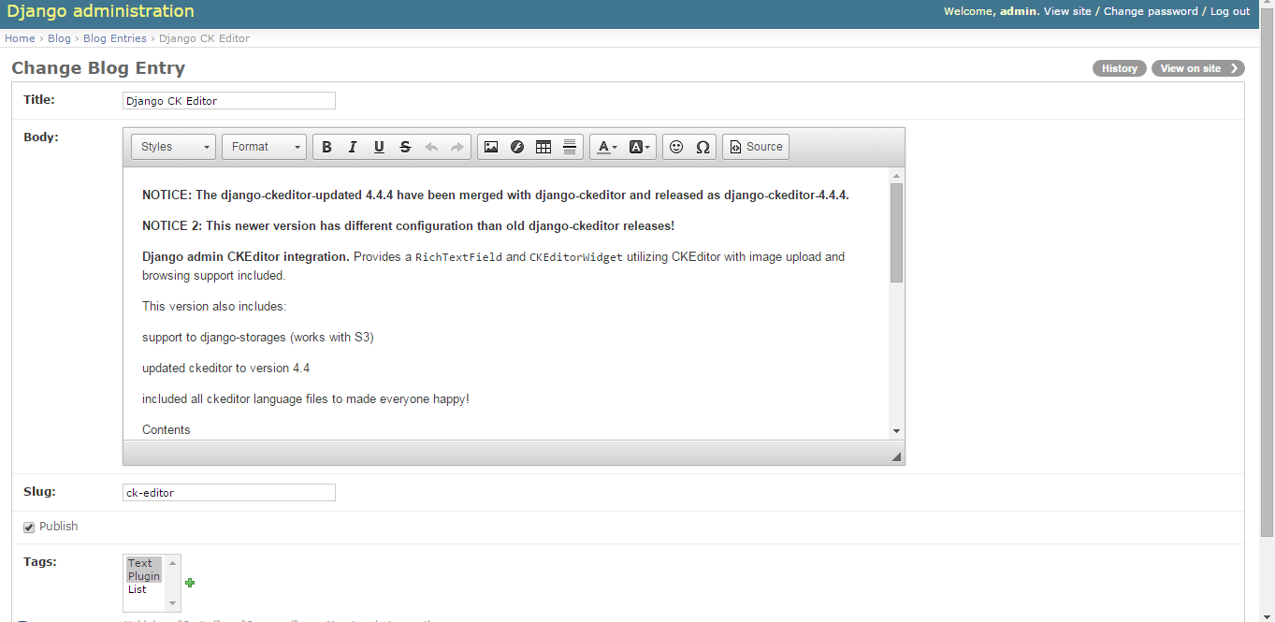Image resolution: width=1275 pixels, height=622 pixels.
Task: Click the editor scrollbar up arrow
Action: click(x=897, y=176)
